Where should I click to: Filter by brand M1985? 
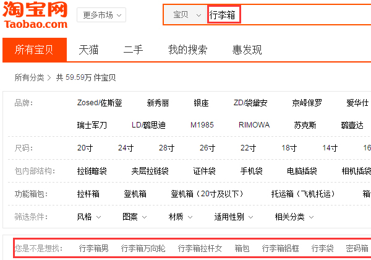[202, 125]
